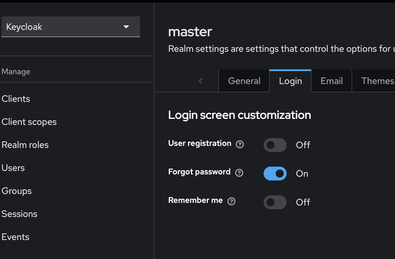
Task: Click the master realm heading
Action: coord(190,32)
